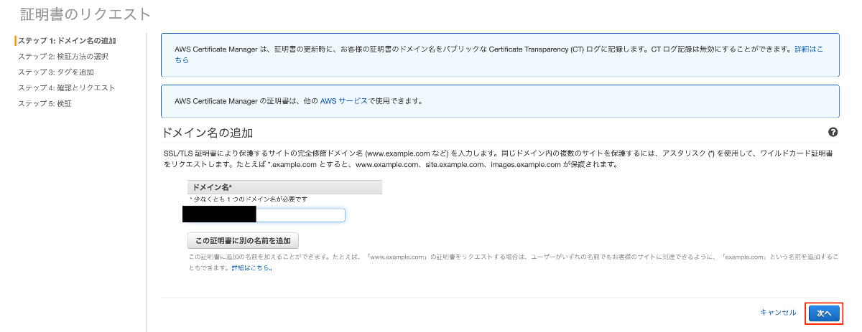The image size is (862, 332).
Task: Select ステップ 1: ドメイン名の追加
Action: pos(67,41)
